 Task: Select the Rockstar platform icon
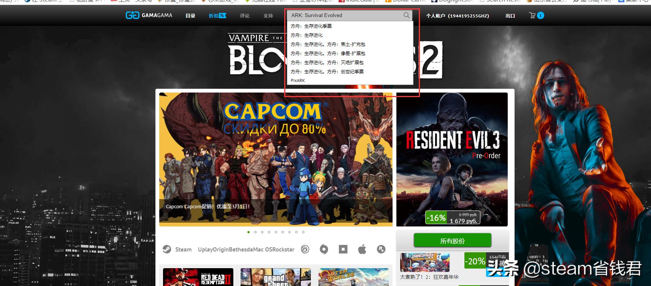click(x=381, y=249)
